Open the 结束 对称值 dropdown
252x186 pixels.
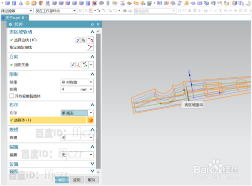[77, 82]
